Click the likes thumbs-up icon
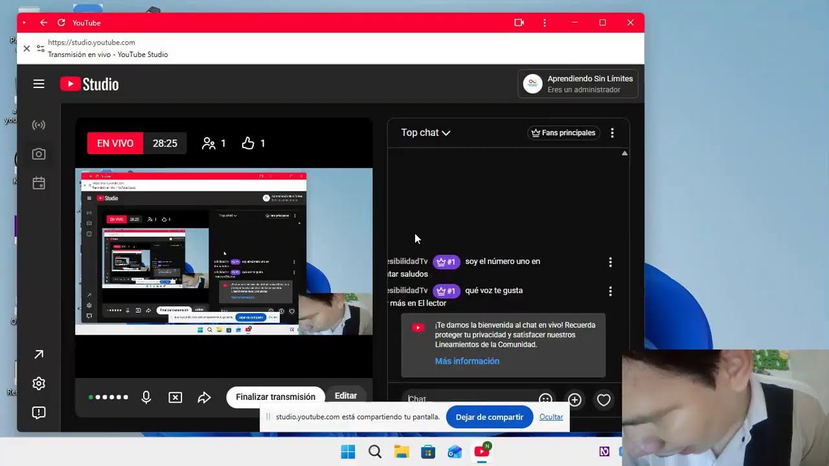 pos(248,144)
